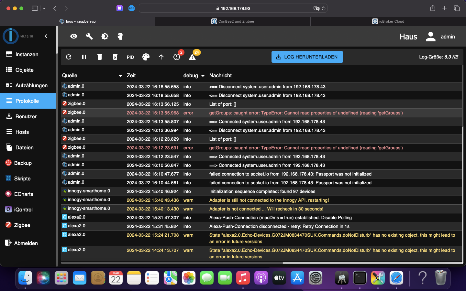The image size is (466, 291).
Task: Click the upward arrow sort icon
Action: click(x=161, y=57)
